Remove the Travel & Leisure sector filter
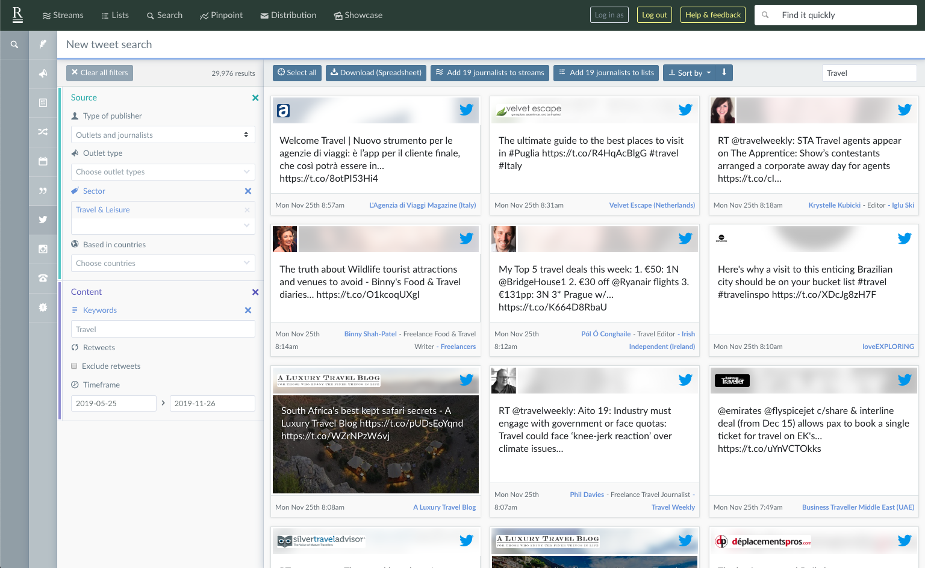The height and width of the screenshot is (568, 925). [x=247, y=209]
